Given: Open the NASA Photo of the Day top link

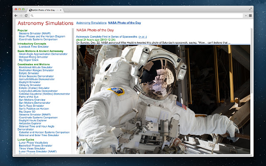Looking at the screenshot, I should click(x=125, y=23).
